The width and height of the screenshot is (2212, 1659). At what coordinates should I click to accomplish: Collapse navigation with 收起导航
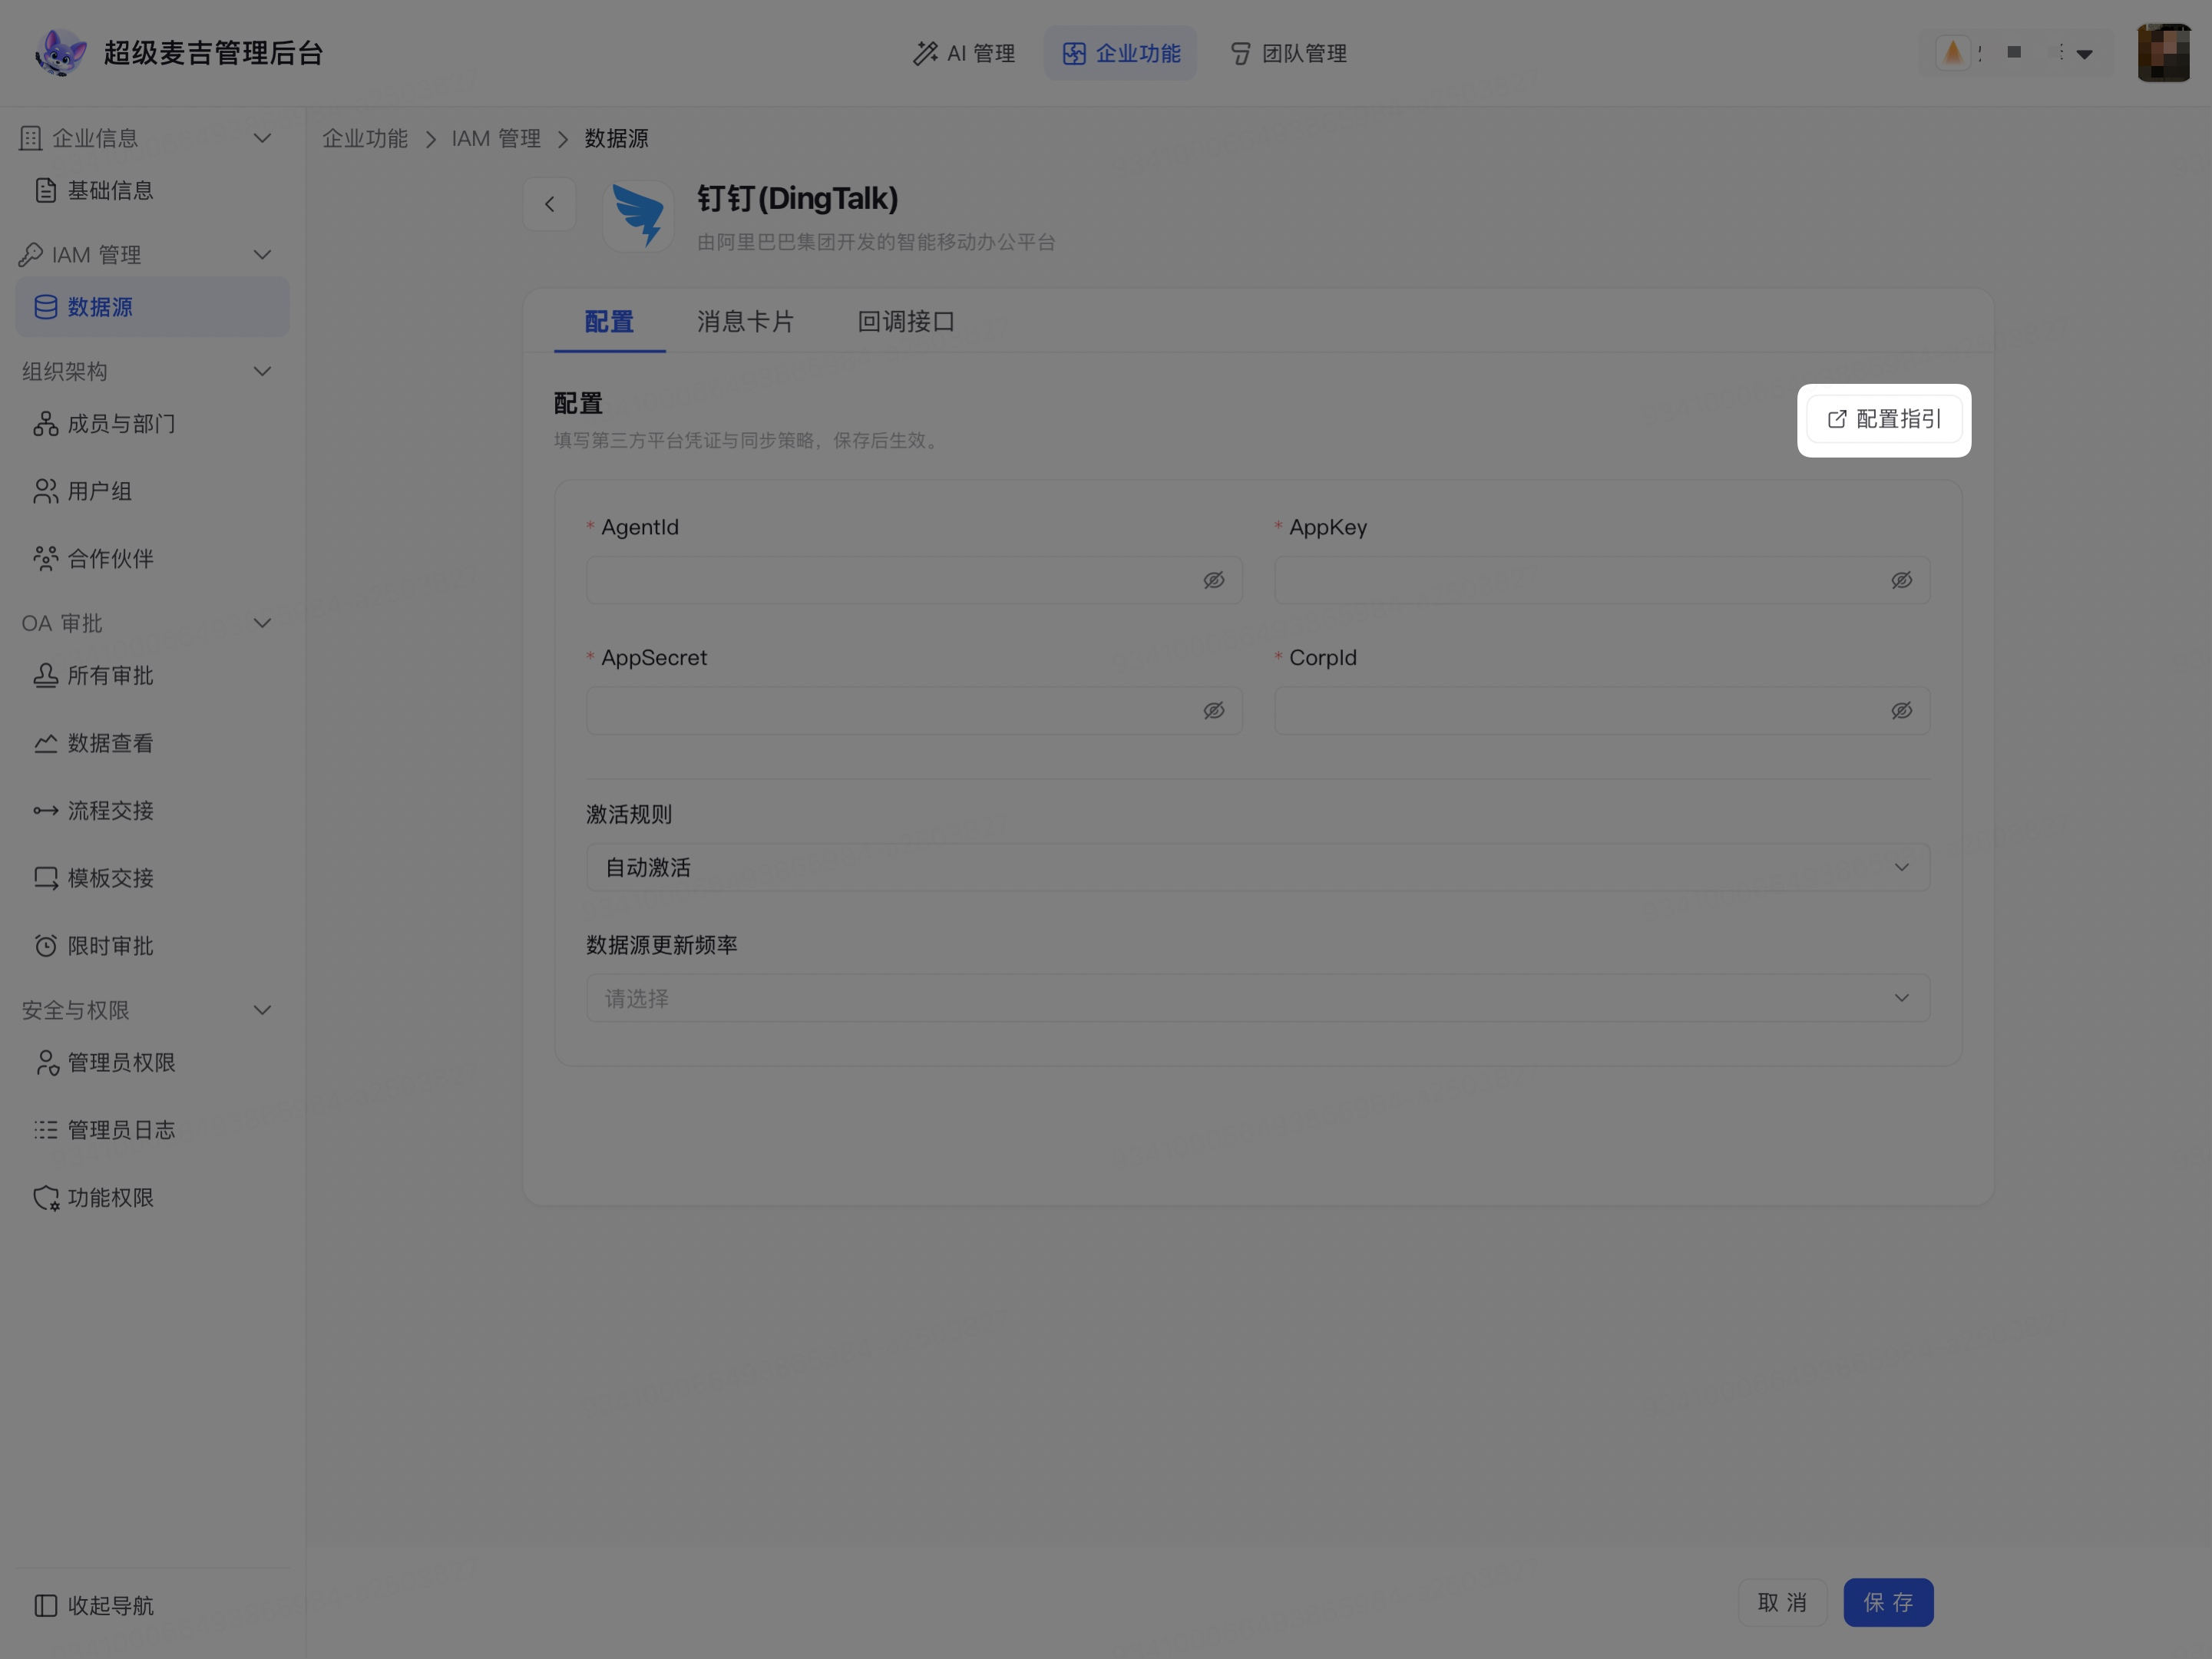point(95,1605)
